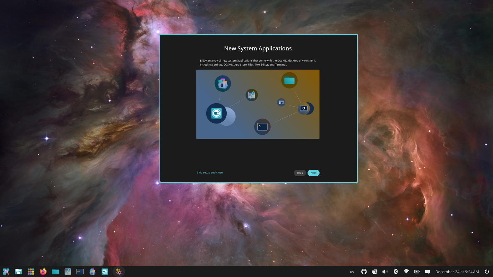Open the workspaces overview icon
This screenshot has height=277, width=493.
pyautogui.click(x=18, y=272)
